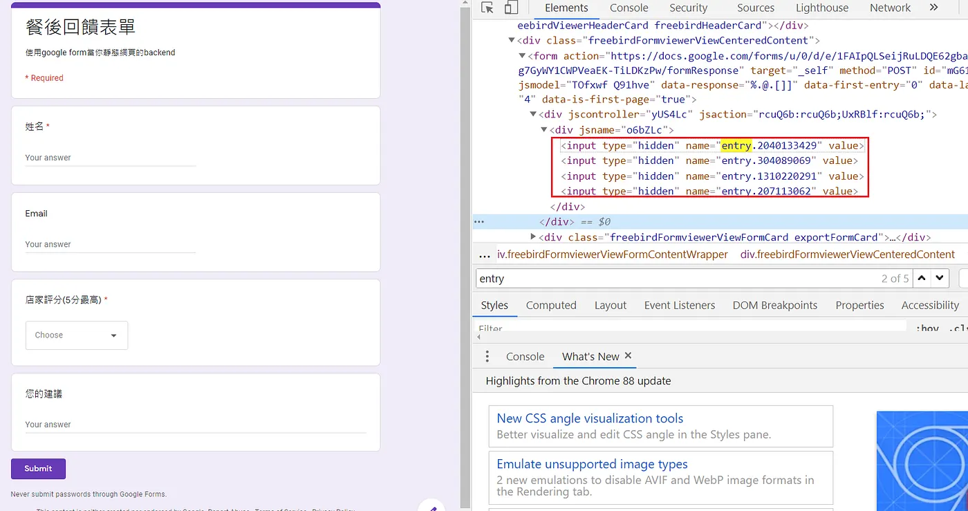Viewport: 968px width, 511px height.
Task: Switch to the Network tab
Action: pyautogui.click(x=891, y=8)
